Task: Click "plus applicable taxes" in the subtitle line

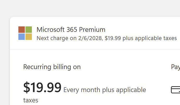Action: click(x=150, y=38)
